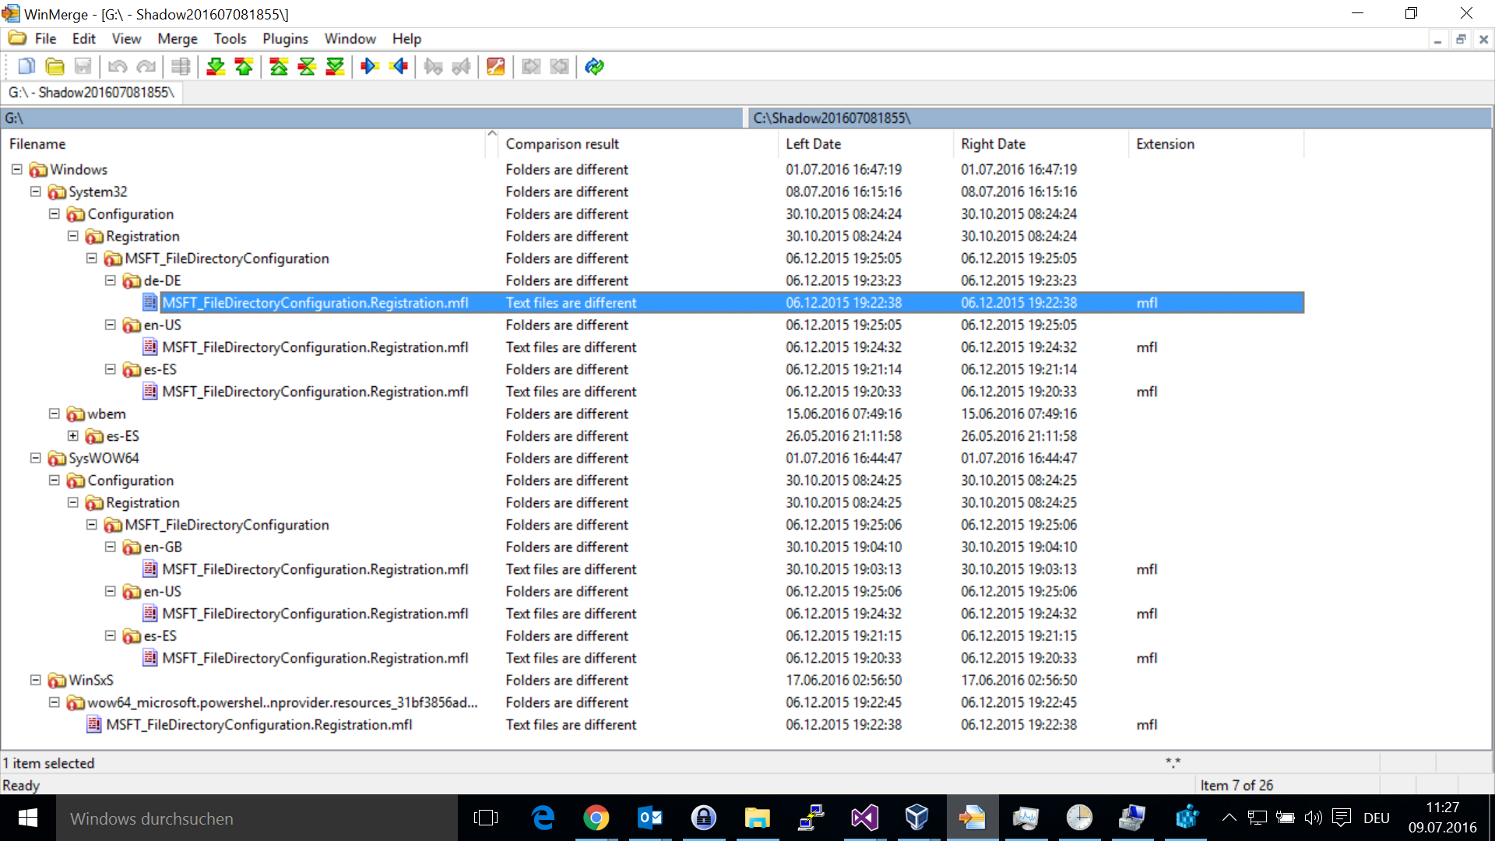
Task: Refresh the comparison with the toolbar icon
Action: [x=594, y=67]
